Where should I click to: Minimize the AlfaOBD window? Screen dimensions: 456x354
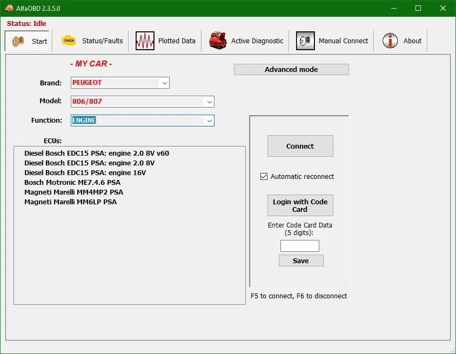(394, 8)
